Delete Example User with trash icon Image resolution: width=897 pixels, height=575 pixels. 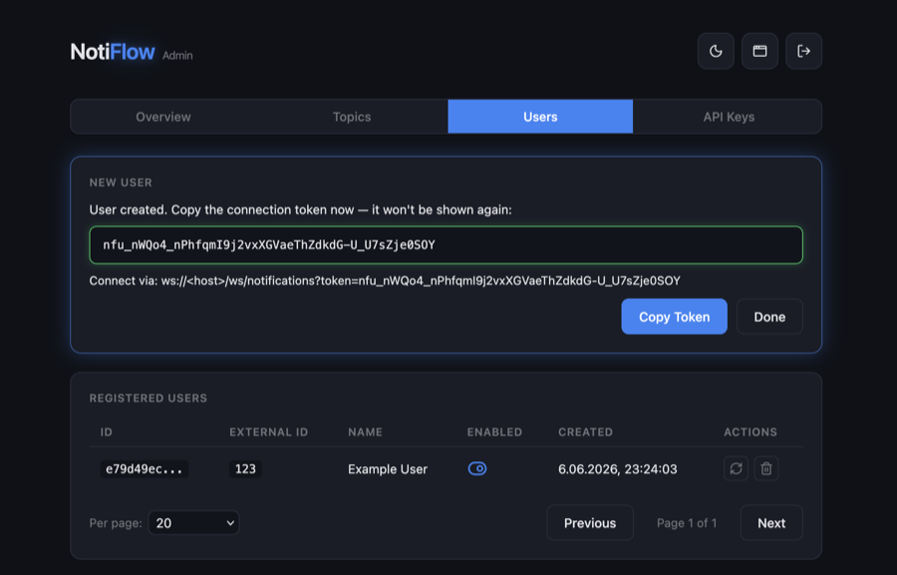coord(766,468)
